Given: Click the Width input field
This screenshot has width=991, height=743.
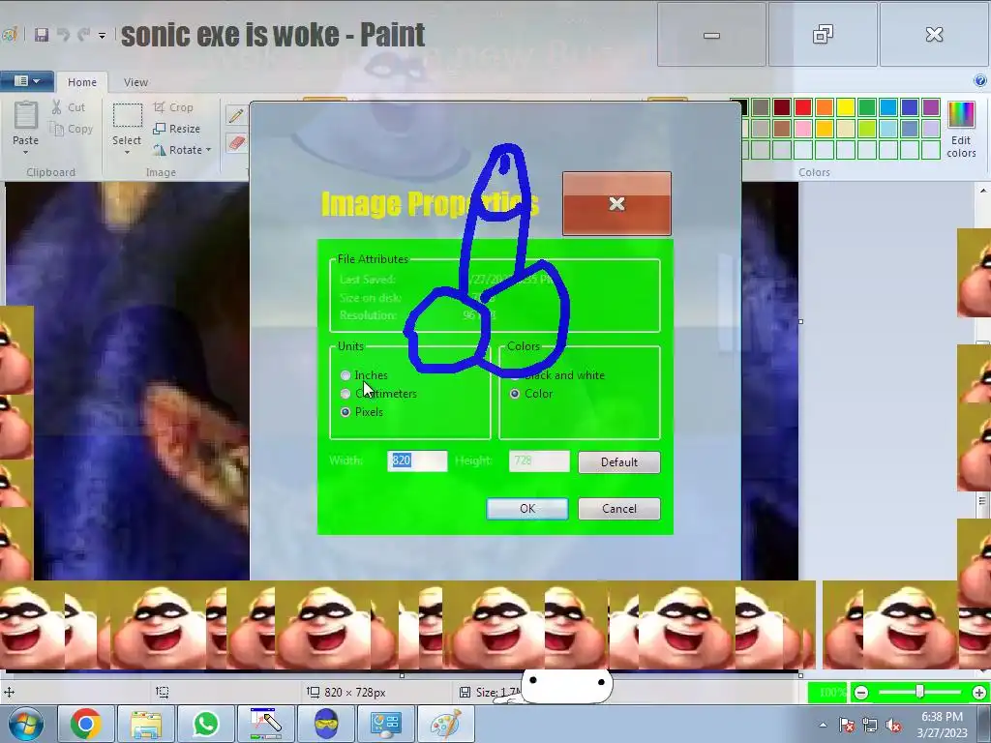Looking at the screenshot, I should click(417, 461).
